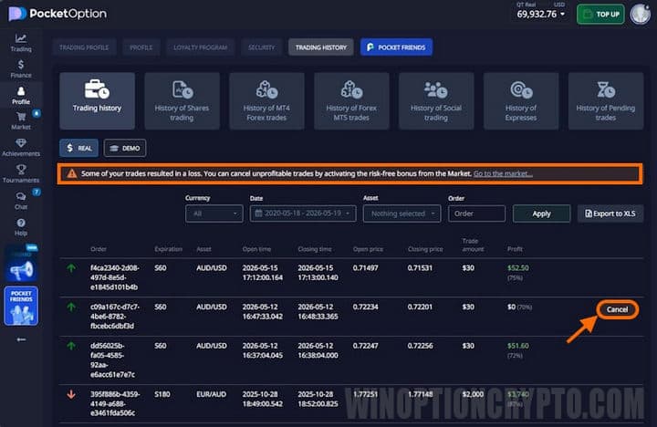The height and width of the screenshot is (427, 657).
Task: Click the TOP UP button
Action: click(600, 15)
